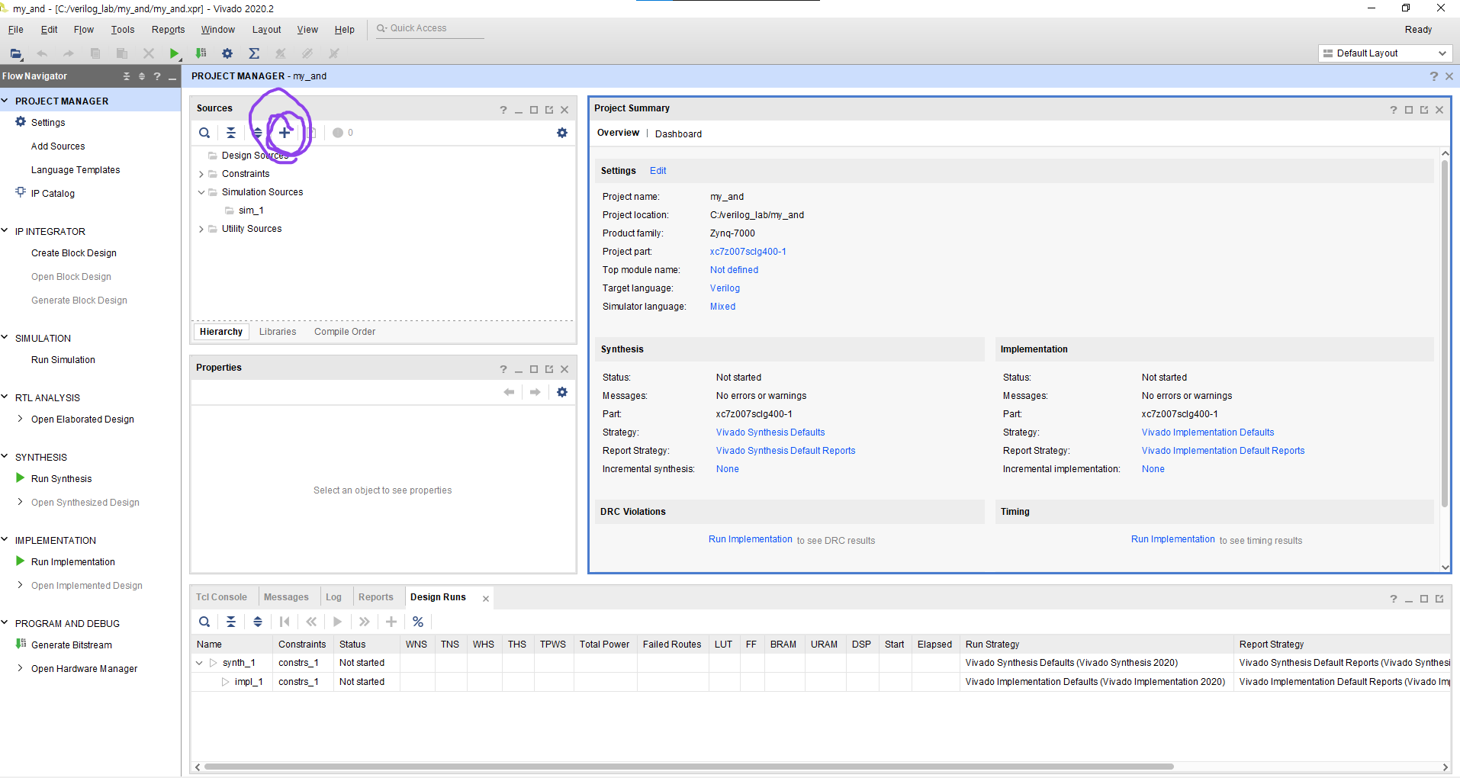The width and height of the screenshot is (1460, 778).
Task: Expand Open Hardware Manager item
Action: pos(20,668)
